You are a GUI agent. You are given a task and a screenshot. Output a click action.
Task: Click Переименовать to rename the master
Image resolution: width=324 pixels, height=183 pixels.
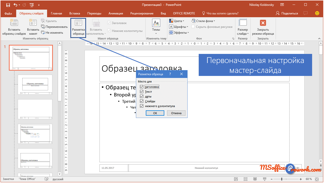click(54, 27)
